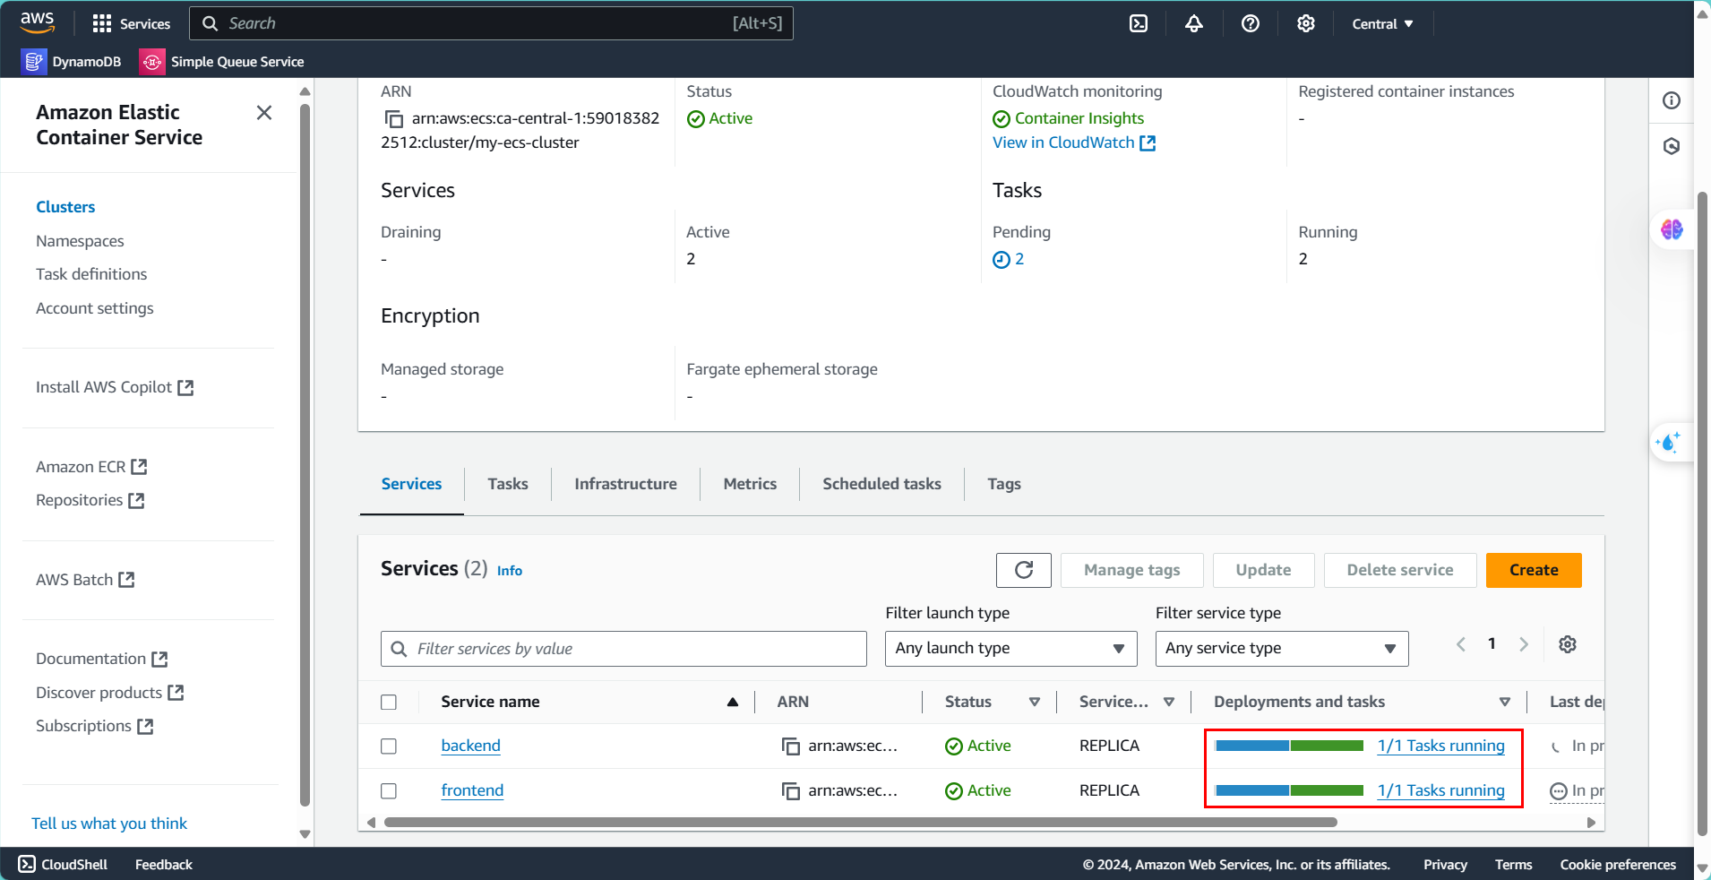Switch to the Metrics tab

tap(750, 484)
